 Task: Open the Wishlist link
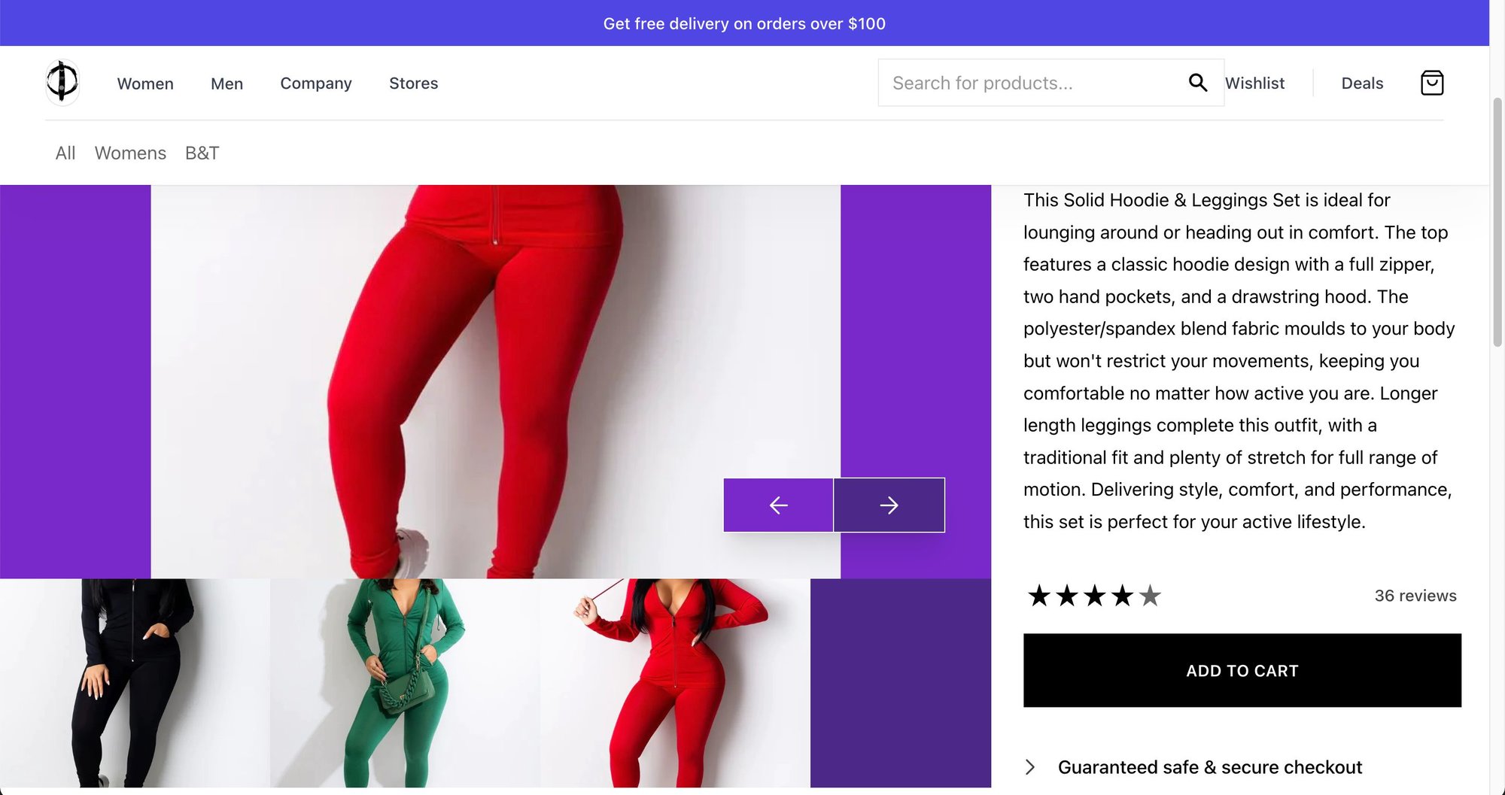pos(1254,83)
